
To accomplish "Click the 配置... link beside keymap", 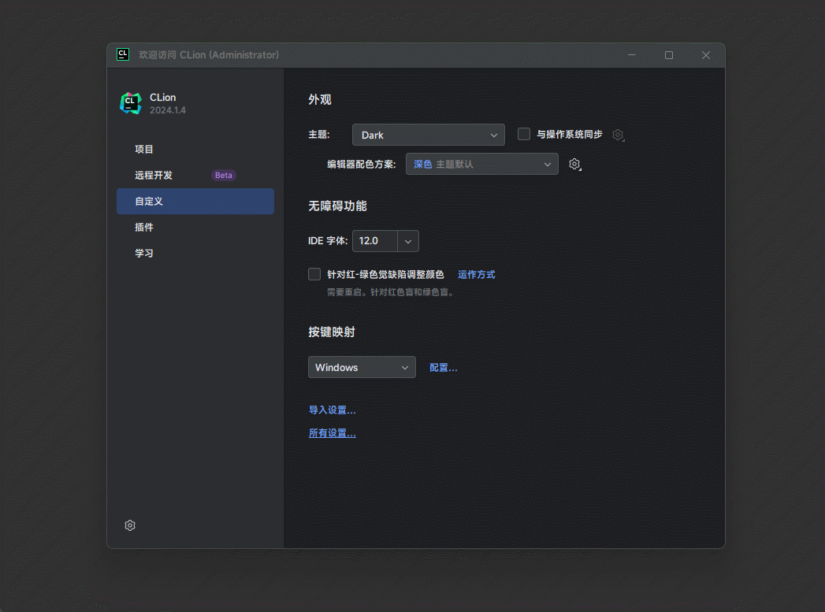I will point(443,366).
